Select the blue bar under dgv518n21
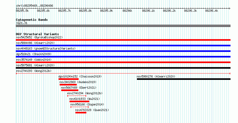This screenshot has height=123, width=238. (123, 57)
